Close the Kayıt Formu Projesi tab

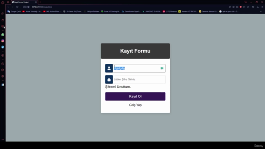tap(36, 2)
